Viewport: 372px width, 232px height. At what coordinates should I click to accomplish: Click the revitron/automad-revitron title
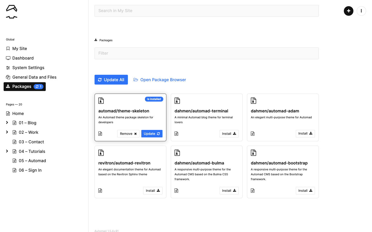pyautogui.click(x=124, y=163)
